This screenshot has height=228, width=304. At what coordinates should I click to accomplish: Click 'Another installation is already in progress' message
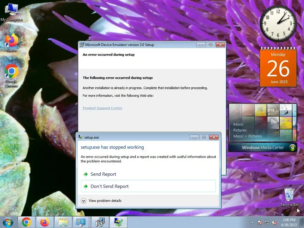tap(145, 88)
